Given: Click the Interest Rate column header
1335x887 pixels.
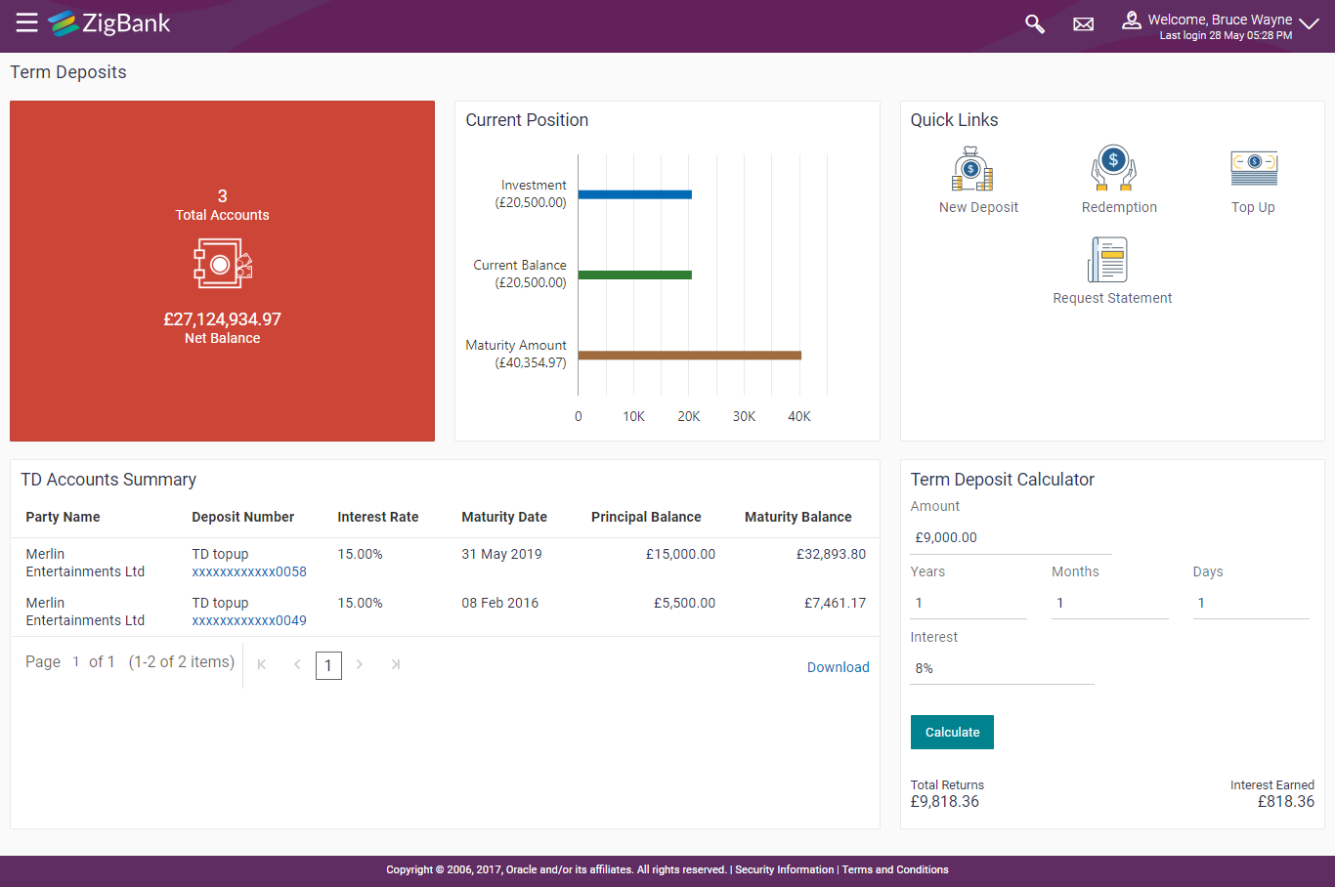Looking at the screenshot, I should (378, 517).
